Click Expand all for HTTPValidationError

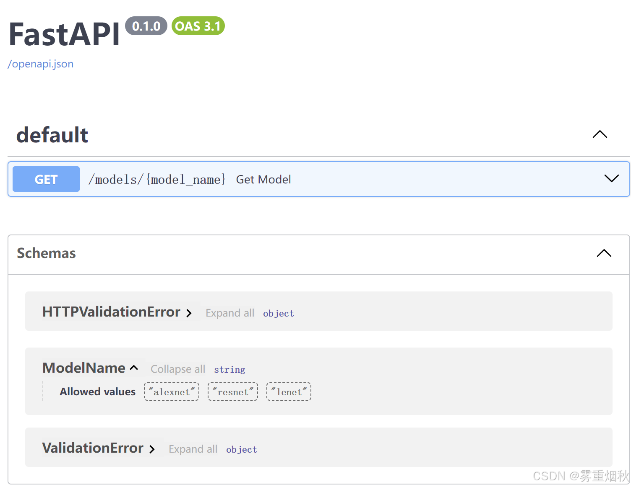(x=230, y=313)
